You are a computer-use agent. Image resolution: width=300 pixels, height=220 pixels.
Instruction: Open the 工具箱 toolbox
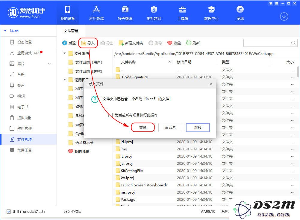(183, 13)
